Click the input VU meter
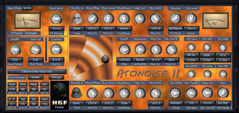 pos(27,21)
